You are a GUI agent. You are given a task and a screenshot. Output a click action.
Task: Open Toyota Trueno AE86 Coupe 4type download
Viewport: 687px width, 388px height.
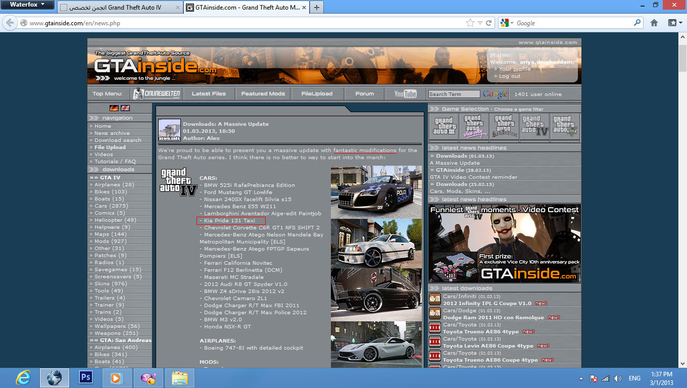pos(490,360)
